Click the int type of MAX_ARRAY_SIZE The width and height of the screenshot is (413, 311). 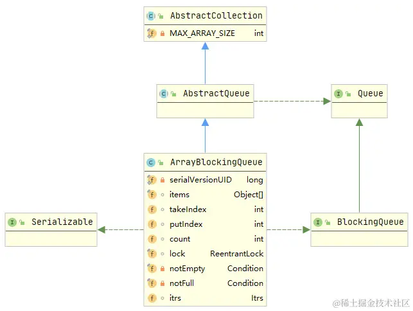coord(259,33)
